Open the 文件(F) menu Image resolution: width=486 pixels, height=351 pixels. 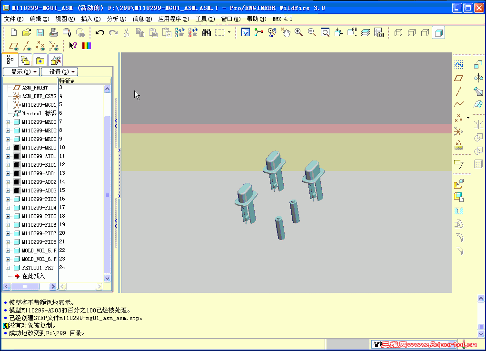[x=14, y=19]
